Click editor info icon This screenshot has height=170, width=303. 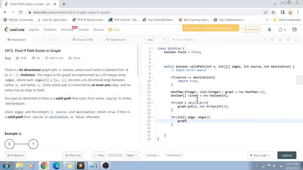pos(264,40)
